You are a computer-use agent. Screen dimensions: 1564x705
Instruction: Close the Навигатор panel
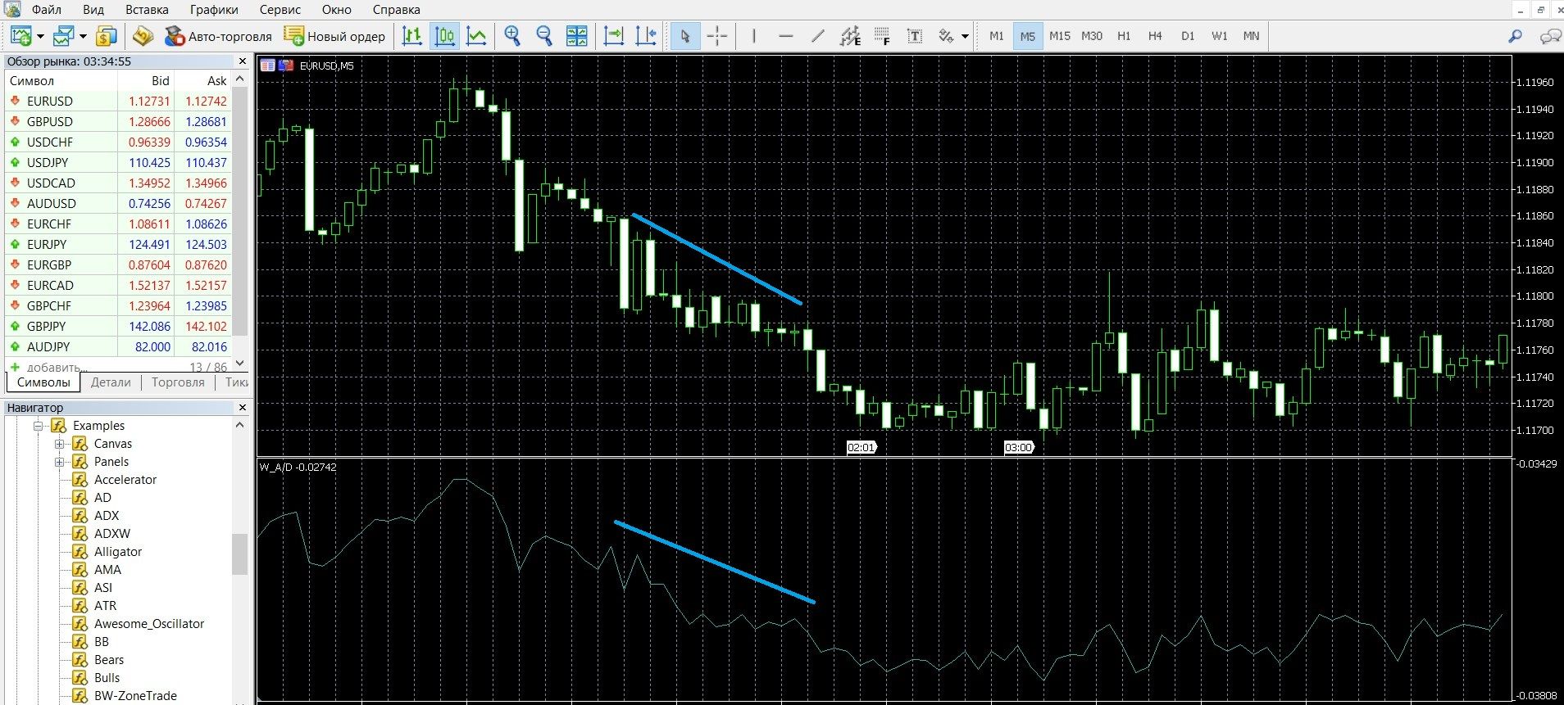(x=242, y=407)
